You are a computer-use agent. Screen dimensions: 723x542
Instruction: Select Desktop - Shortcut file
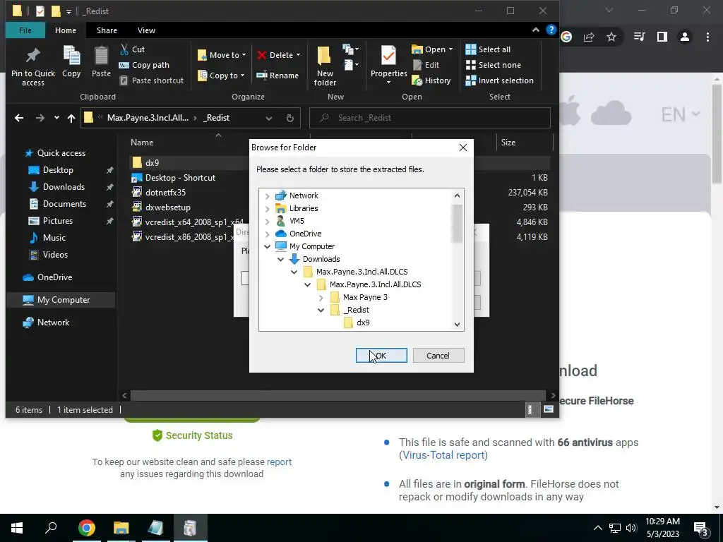[180, 178]
